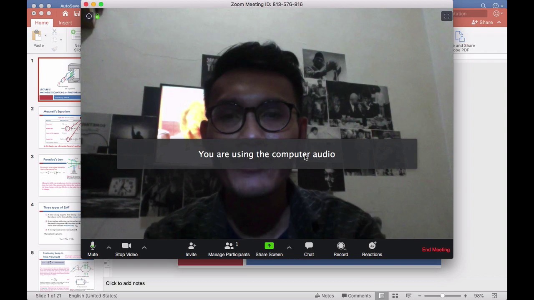Zoom in with plus button

(466, 296)
